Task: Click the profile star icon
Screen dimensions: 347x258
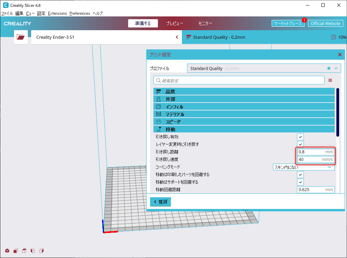Action: tap(329, 68)
